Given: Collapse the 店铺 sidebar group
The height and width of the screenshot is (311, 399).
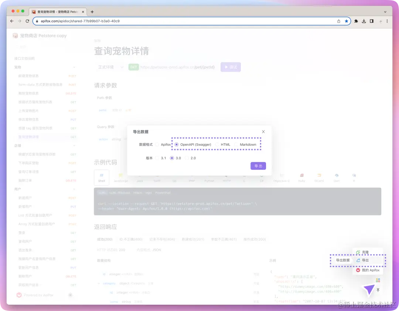Looking at the screenshot, I should tap(74, 146).
